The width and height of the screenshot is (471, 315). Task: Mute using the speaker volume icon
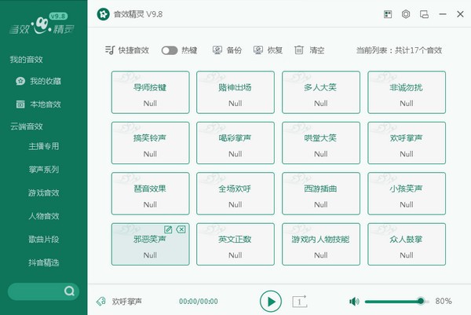(x=354, y=301)
